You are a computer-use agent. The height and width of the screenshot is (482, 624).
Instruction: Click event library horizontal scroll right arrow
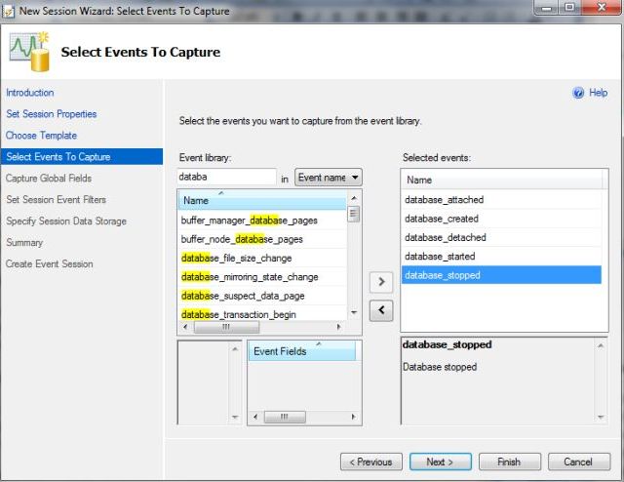click(x=338, y=327)
